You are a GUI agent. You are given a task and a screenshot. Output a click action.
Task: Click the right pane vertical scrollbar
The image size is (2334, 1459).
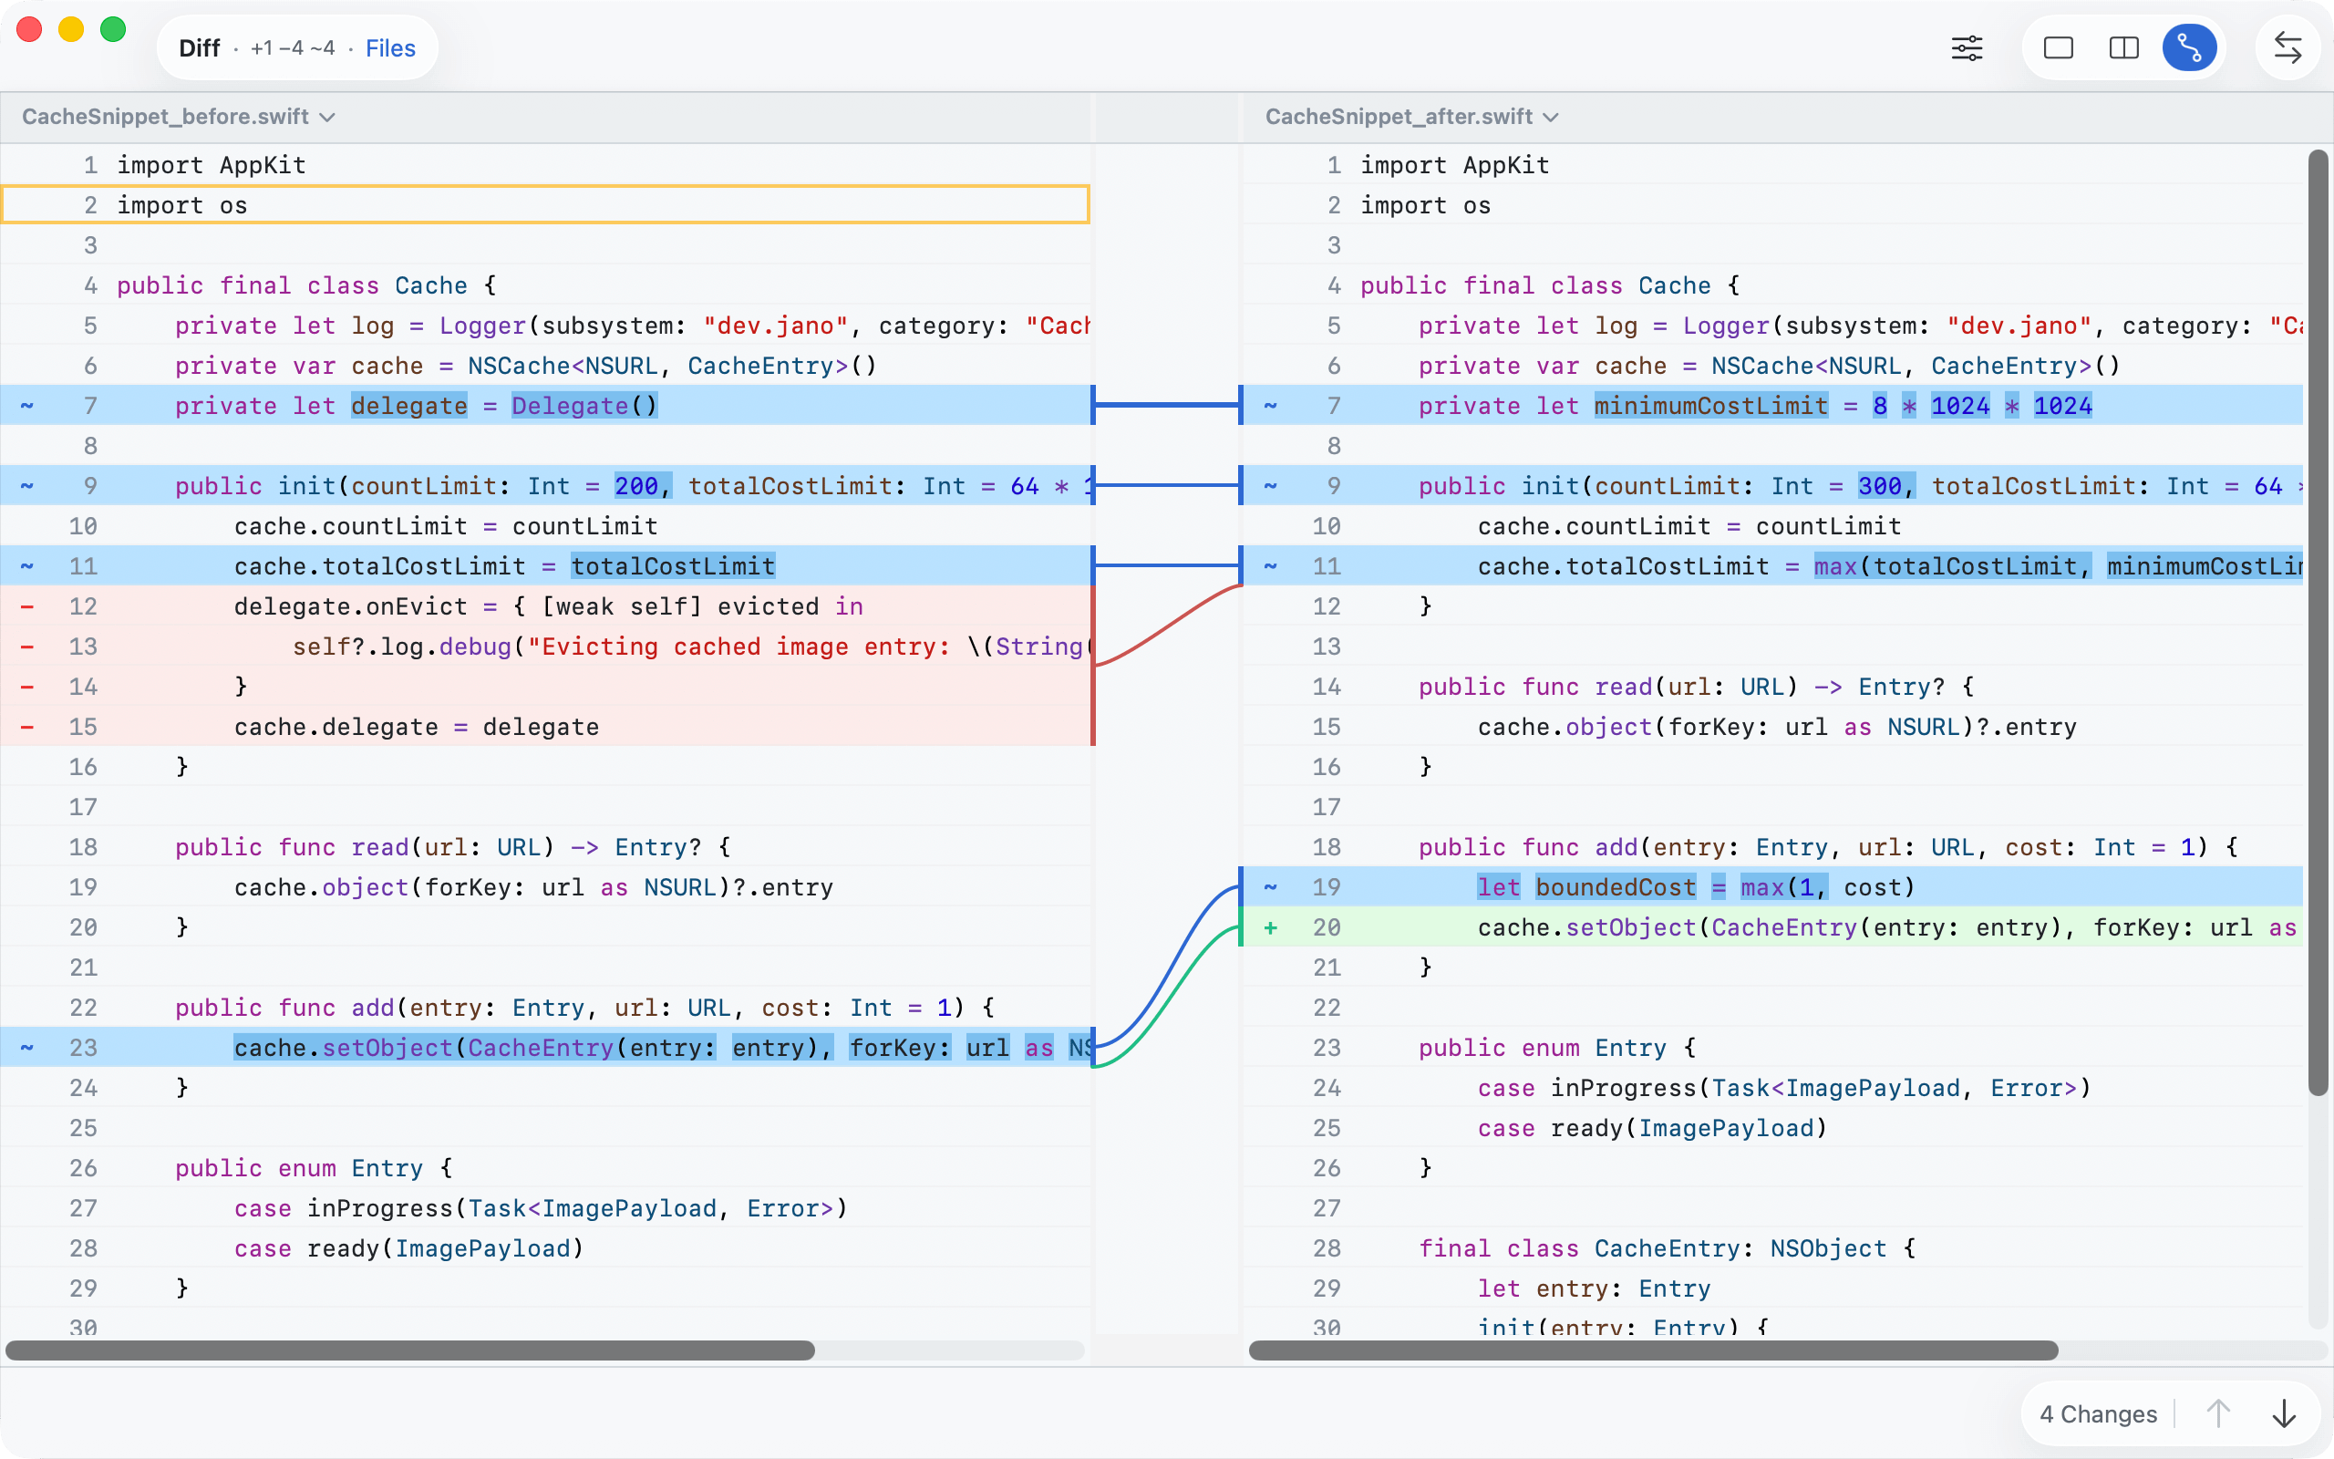coord(2318,623)
